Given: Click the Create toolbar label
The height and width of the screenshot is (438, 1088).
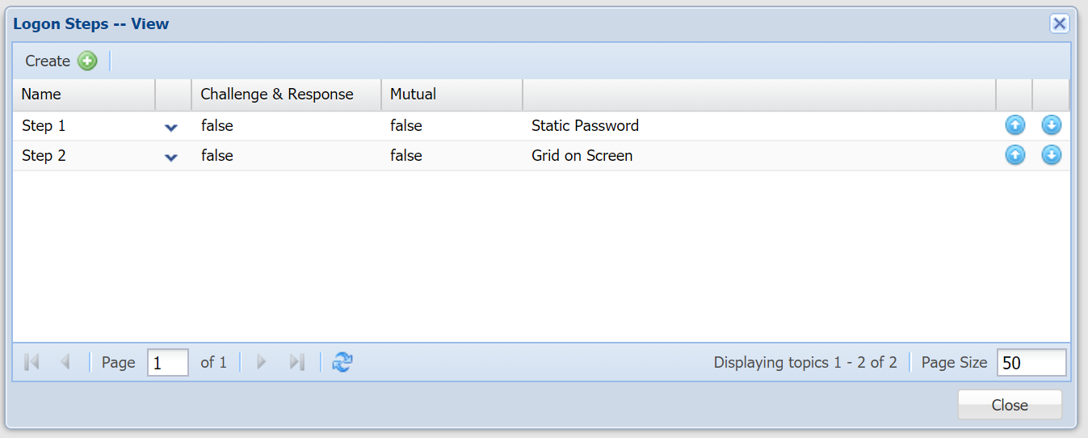Looking at the screenshot, I should click(x=48, y=61).
